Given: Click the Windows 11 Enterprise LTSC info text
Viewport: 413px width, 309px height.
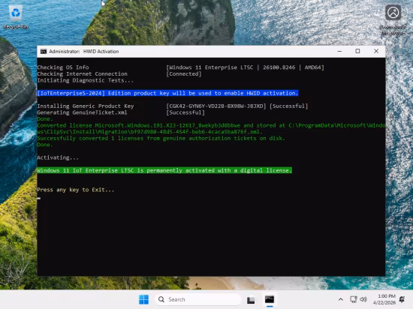Looking at the screenshot, I should (x=245, y=67).
